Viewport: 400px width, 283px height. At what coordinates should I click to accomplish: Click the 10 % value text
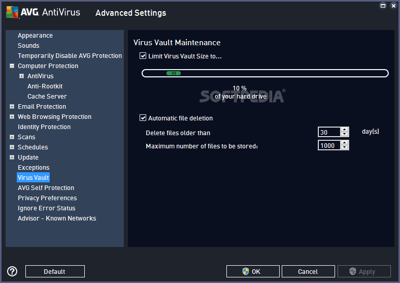pos(239,88)
